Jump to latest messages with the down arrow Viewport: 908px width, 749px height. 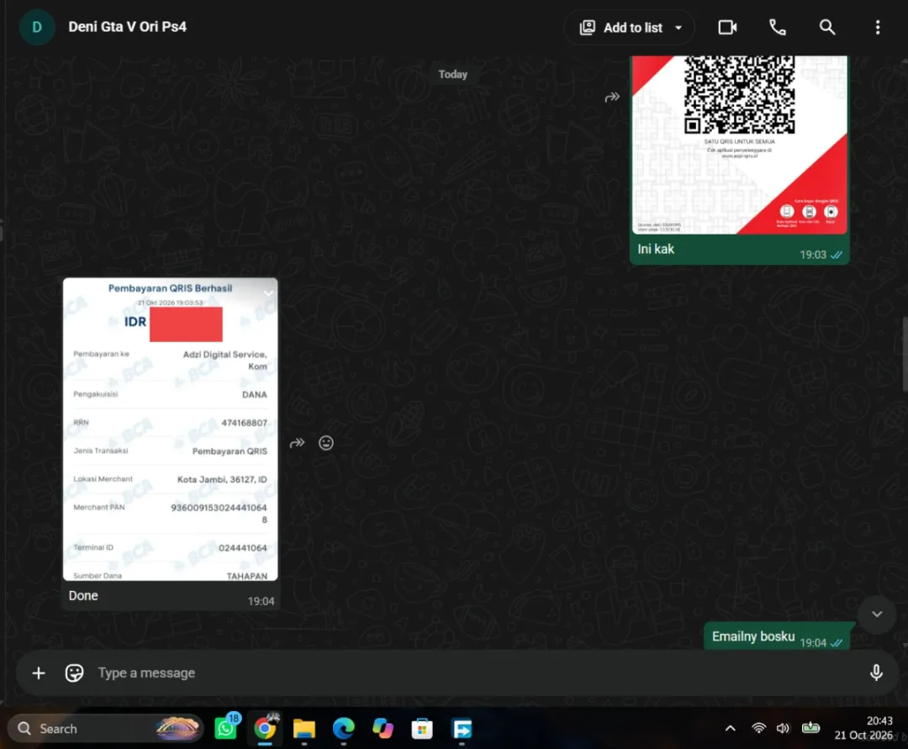pos(877,614)
